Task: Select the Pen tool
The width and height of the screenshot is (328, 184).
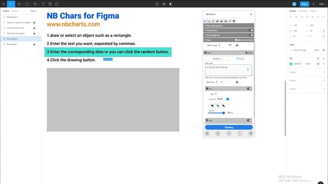Action: click(35, 4)
